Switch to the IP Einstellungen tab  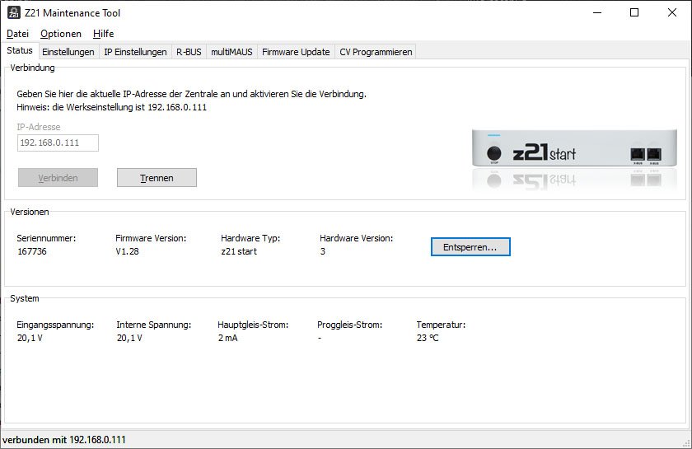[135, 52]
